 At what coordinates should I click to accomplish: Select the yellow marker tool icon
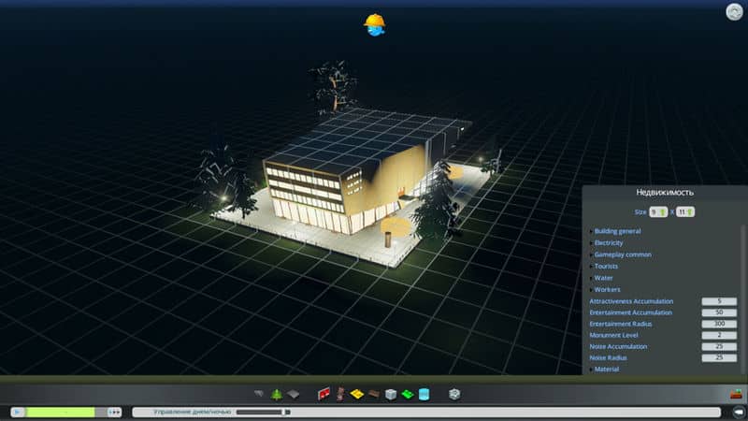coord(357,394)
